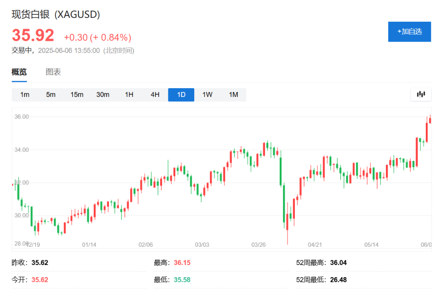
Task: Click the +加自选 watchlist button
Action: (x=409, y=31)
